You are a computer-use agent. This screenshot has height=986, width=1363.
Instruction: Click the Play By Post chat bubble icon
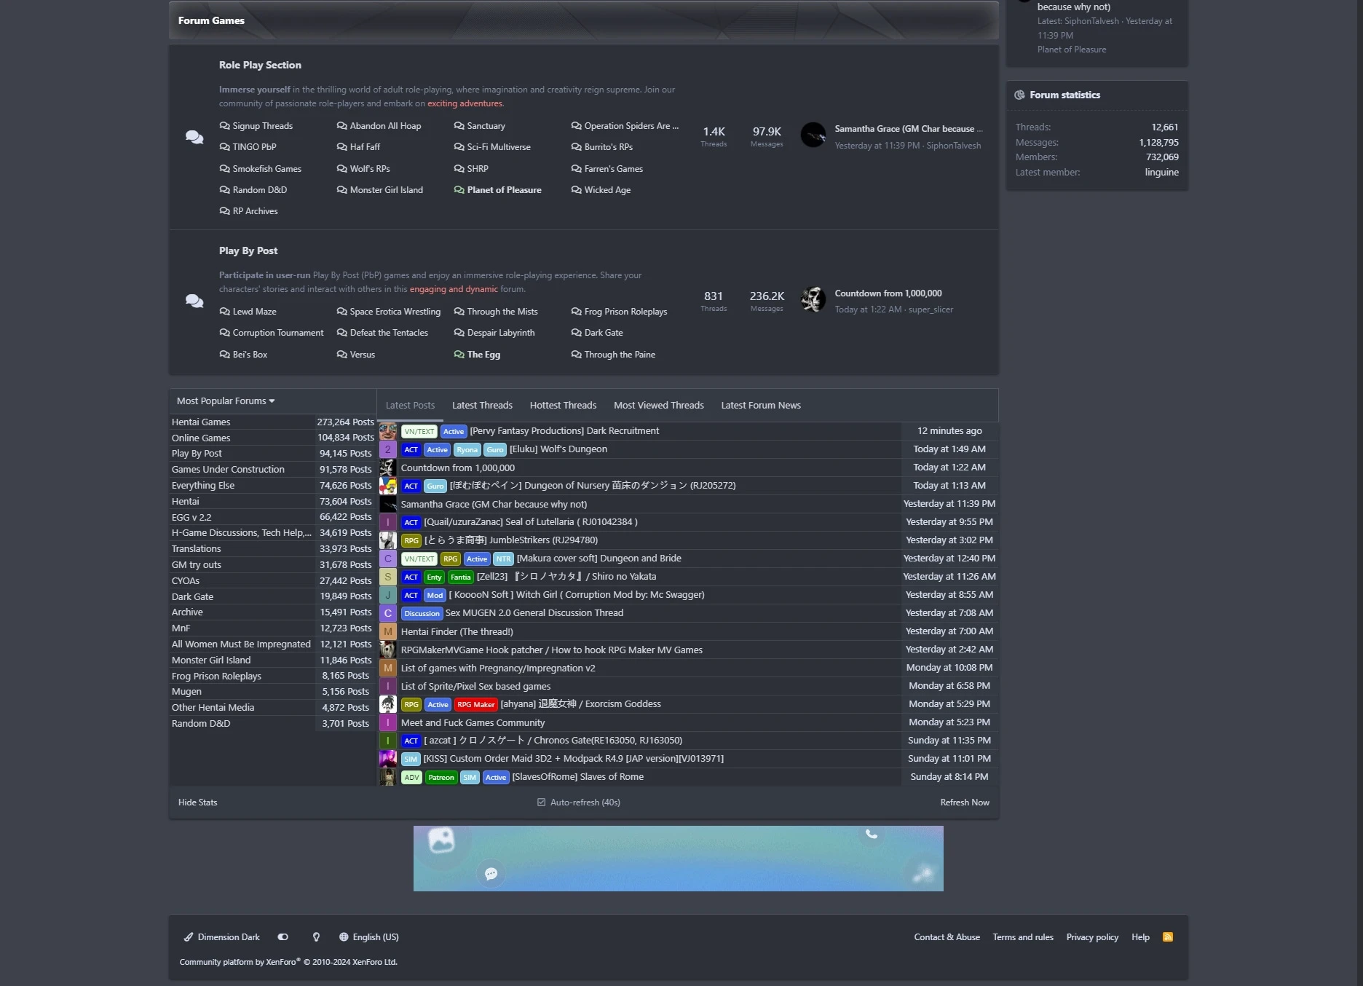coord(194,301)
